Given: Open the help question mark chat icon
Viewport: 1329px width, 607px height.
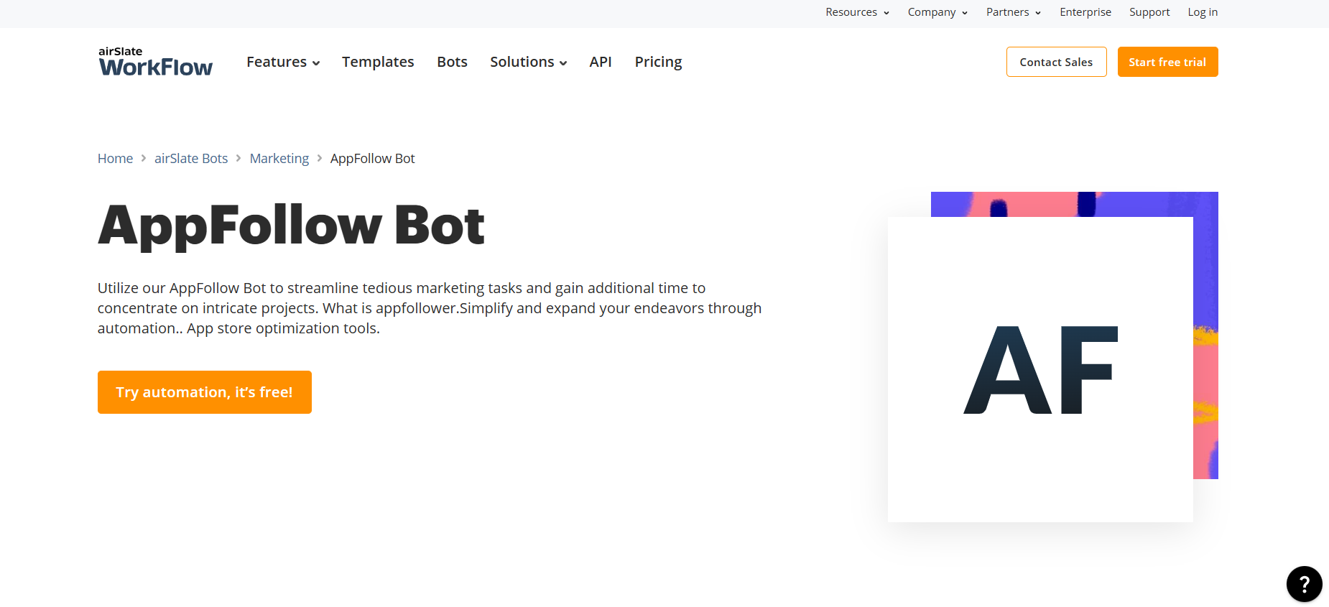Looking at the screenshot, I should tap(1304, 584).
